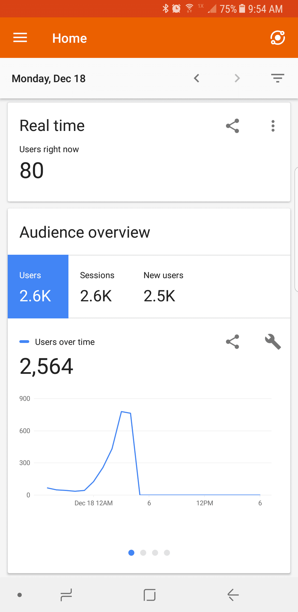Image resolution: width=298 pixels, height=612 pixels.
Task: Open the hamburger navigation menu
Action: (20, 38)
